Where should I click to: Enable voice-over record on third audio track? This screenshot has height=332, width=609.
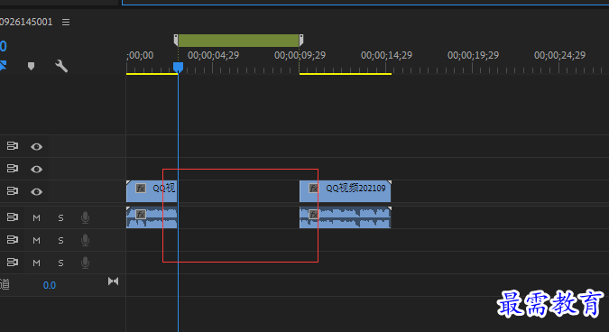point(85,263)
